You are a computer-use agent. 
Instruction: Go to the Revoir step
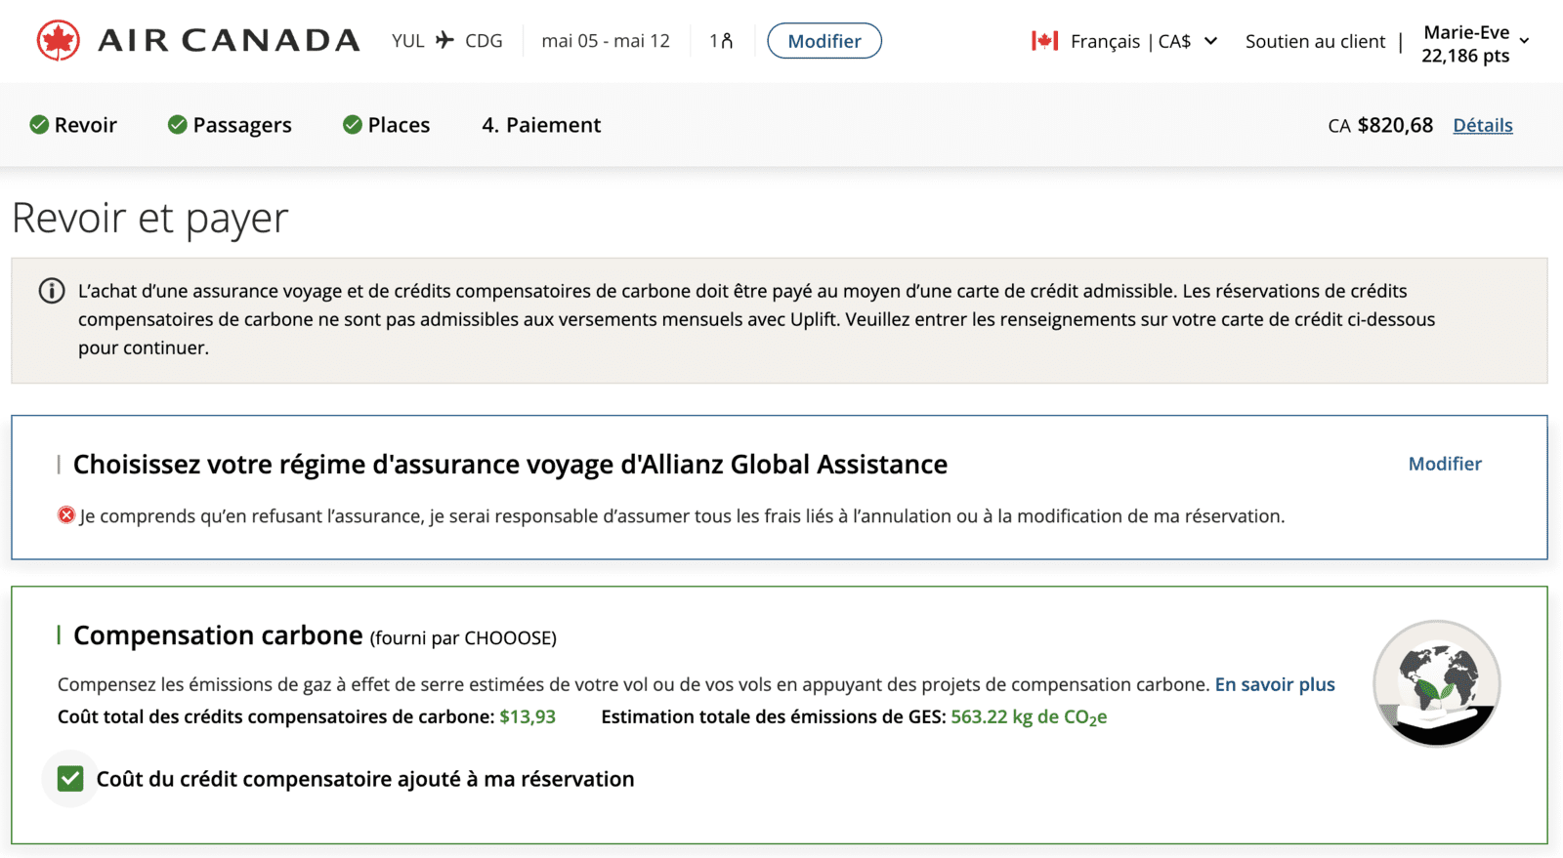point(73,125)
